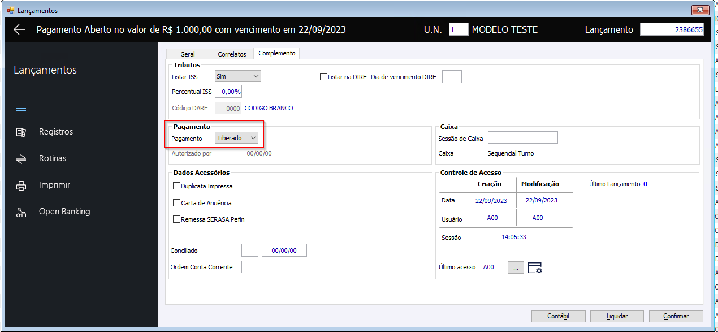
Task: Switch to the Geral tab
Action: pos(188,54)
